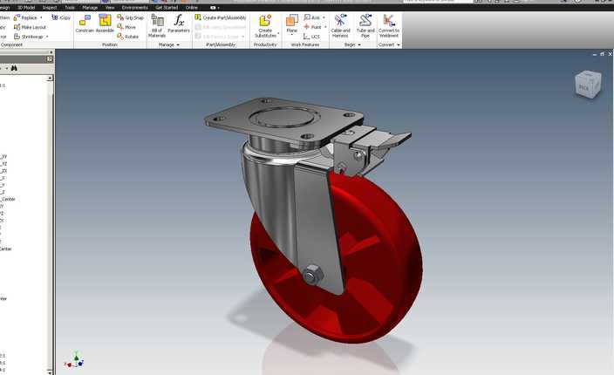Image resolution: width=614 pixels, height=375 pixels.
Task: Open the Plane dropdown arrow
Action: click(x=291, y=35)
